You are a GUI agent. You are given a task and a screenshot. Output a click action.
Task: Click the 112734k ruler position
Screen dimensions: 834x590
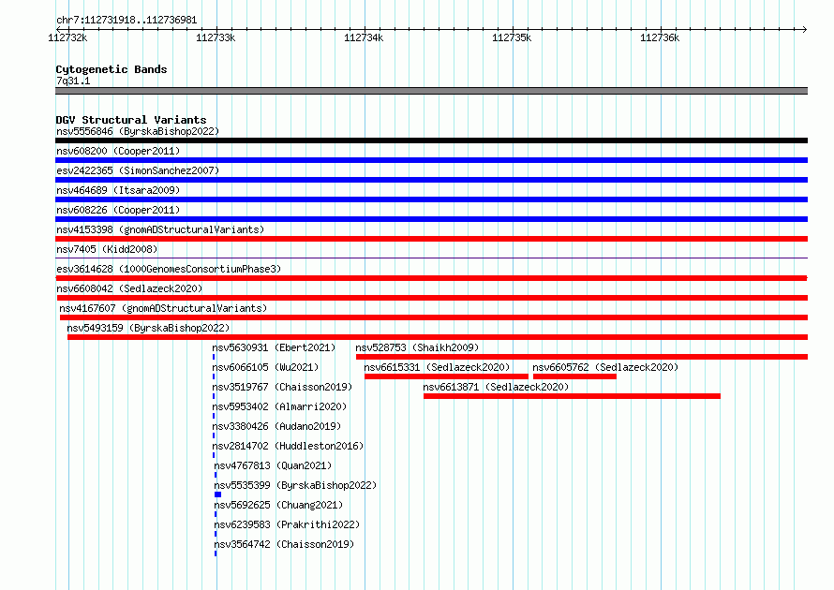coord(364,37)
